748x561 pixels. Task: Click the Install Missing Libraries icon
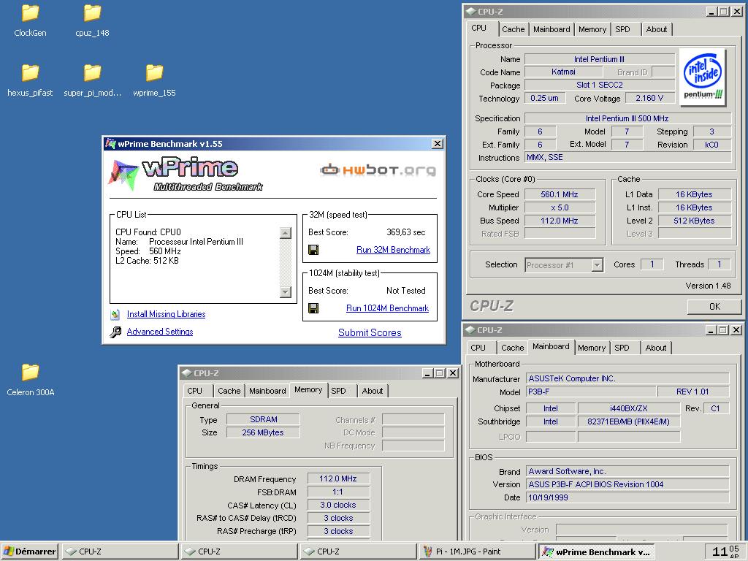point(115,314)
